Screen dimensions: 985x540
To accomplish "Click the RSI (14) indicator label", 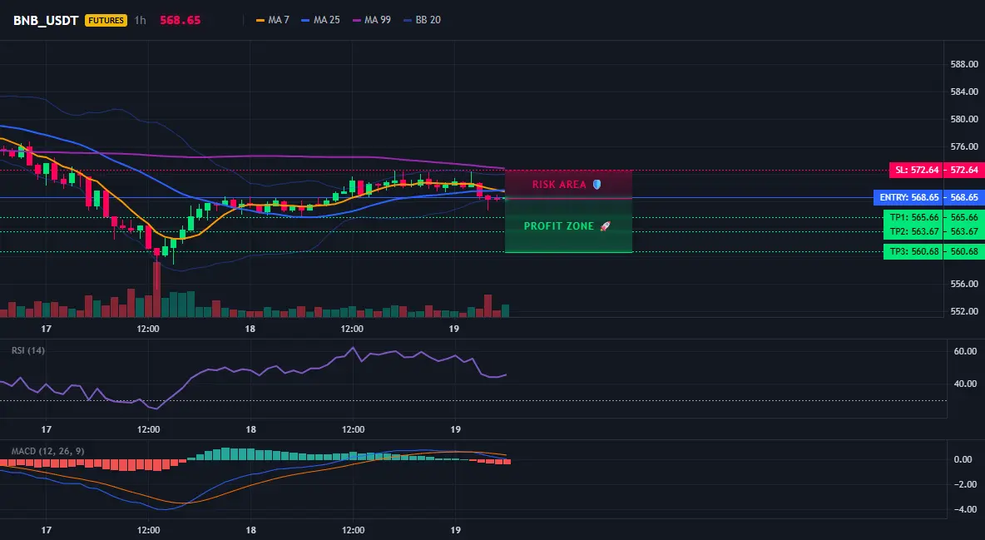I will (x=28, y=350).
